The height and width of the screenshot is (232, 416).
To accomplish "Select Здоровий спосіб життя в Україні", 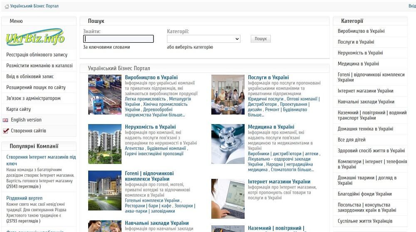I will point(371,151).
